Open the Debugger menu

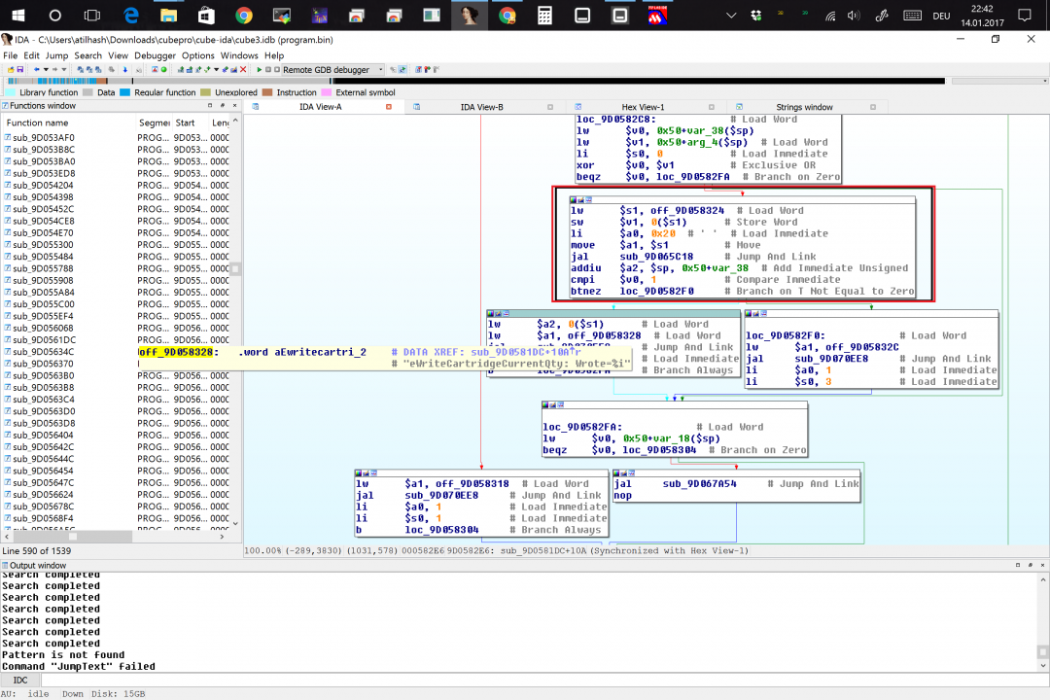[x=155, y=55]
